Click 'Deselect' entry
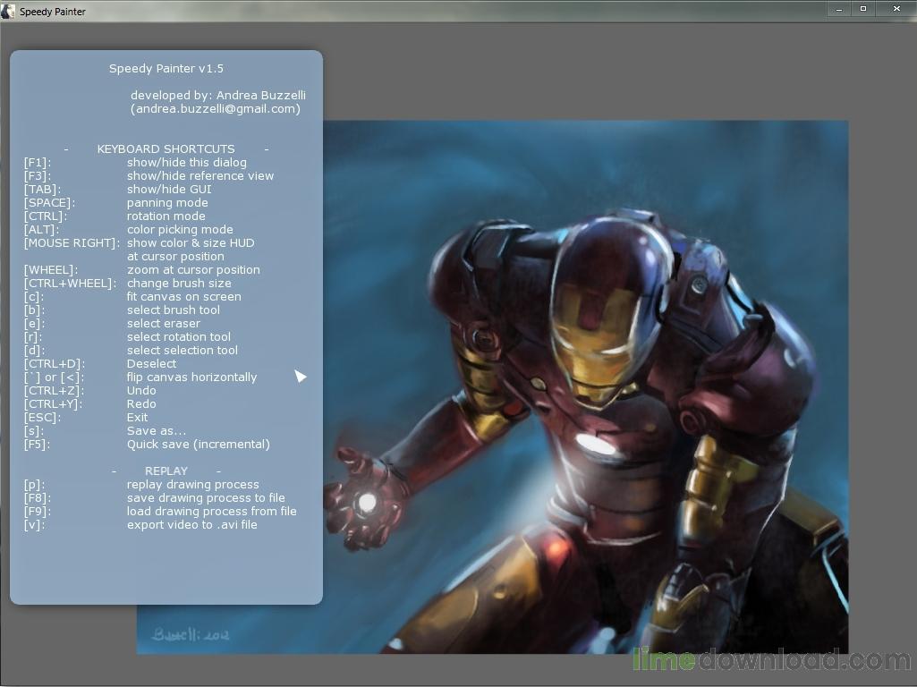This screenshot has width=917, height=687. tap(151, 364)
